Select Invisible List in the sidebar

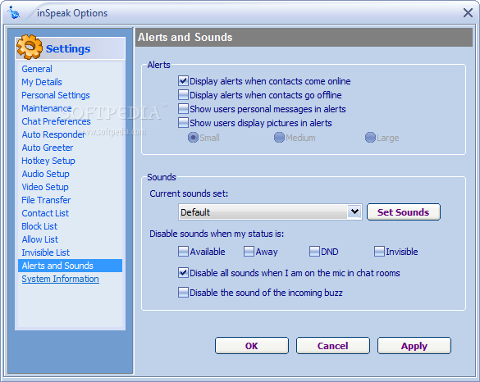pos(46,252)
